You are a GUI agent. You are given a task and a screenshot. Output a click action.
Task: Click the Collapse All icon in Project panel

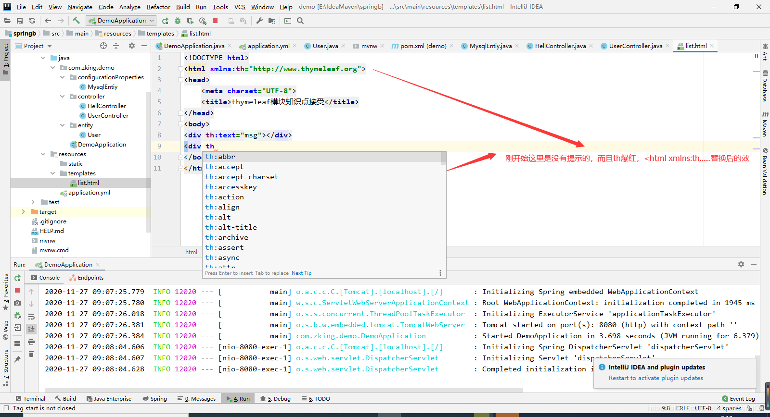[x=116, y=46]
